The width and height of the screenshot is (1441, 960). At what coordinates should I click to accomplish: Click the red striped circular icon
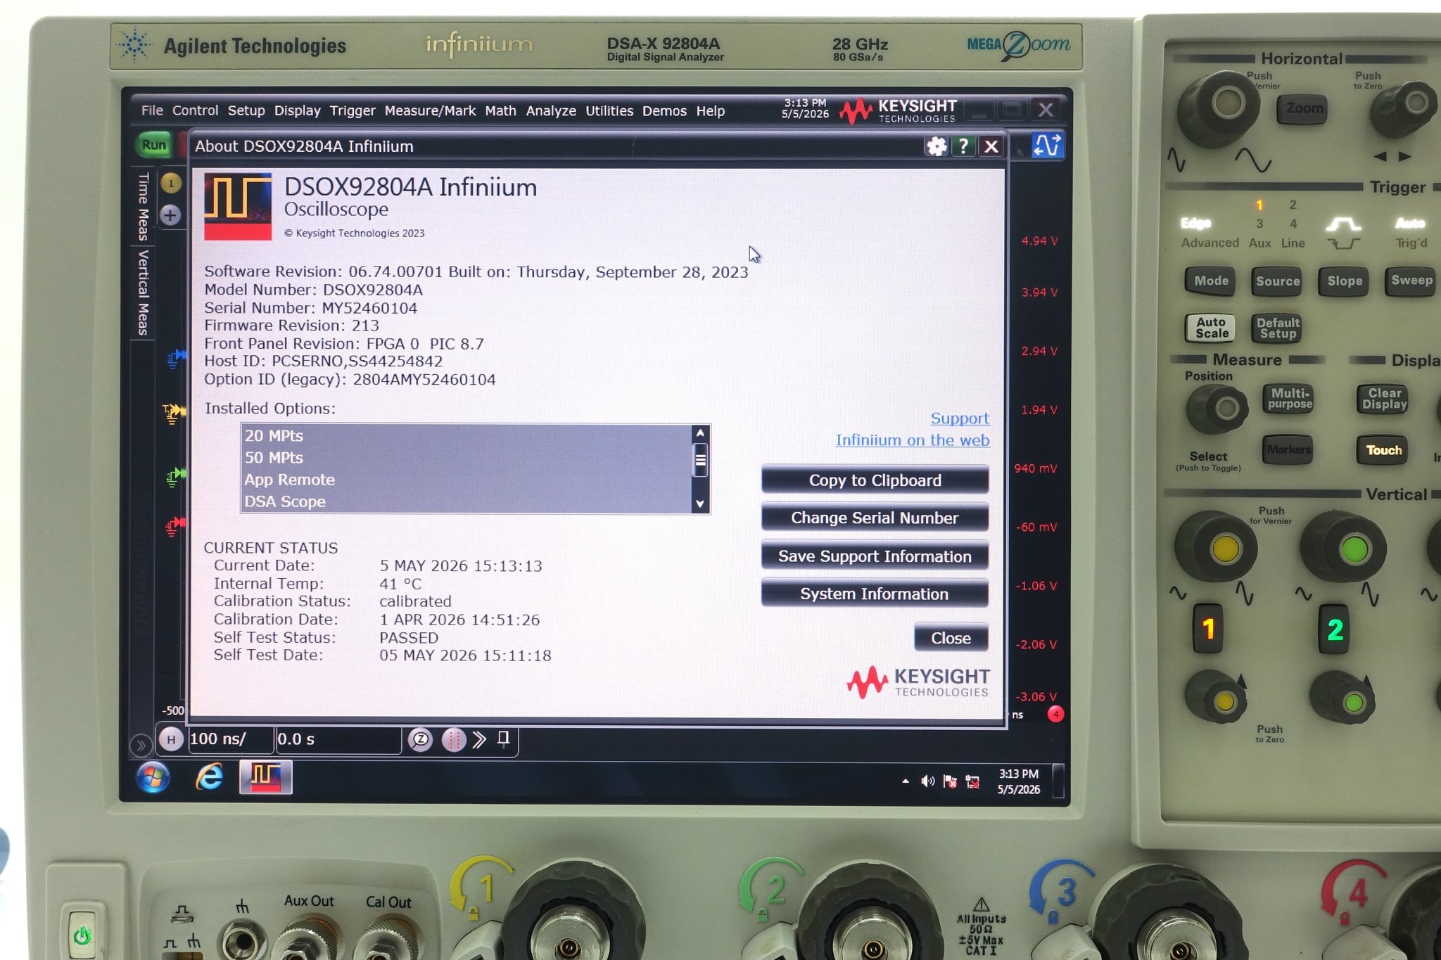pos(454,739)
